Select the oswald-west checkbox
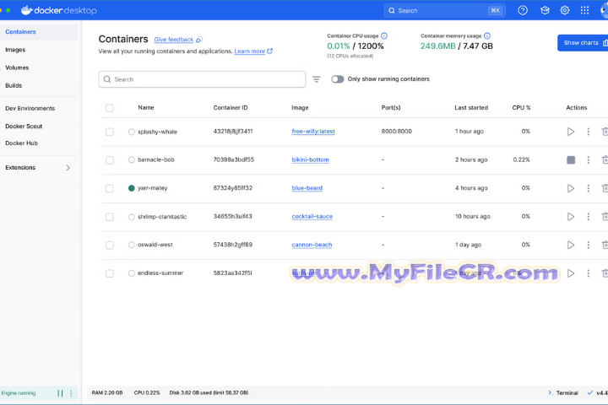The height and width of the screenshot is (405, 608). coord(110,246)
